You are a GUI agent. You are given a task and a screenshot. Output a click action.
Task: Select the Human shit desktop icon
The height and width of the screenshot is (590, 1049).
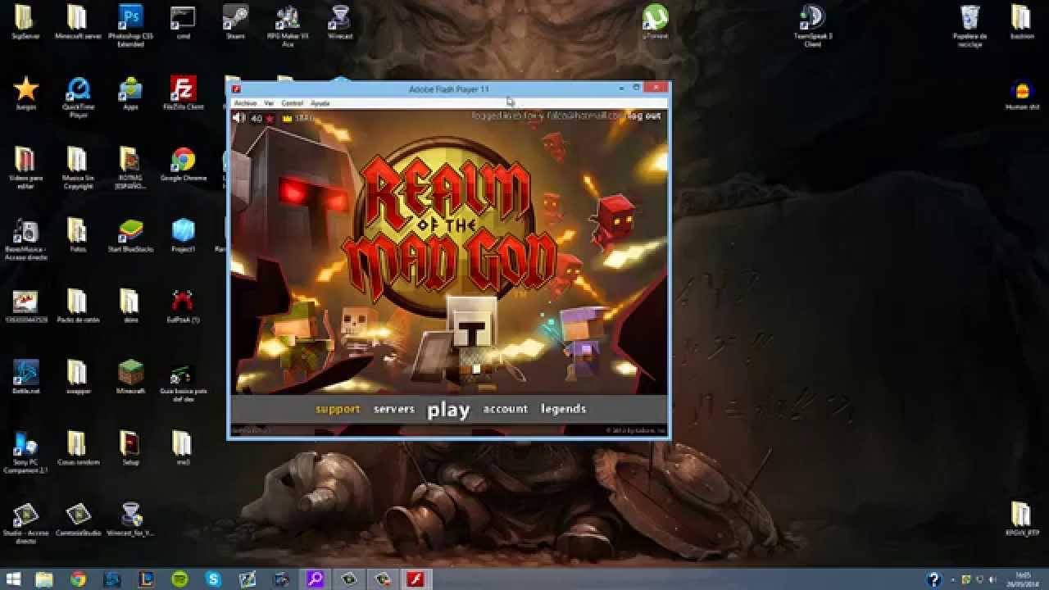(1021, 95)
